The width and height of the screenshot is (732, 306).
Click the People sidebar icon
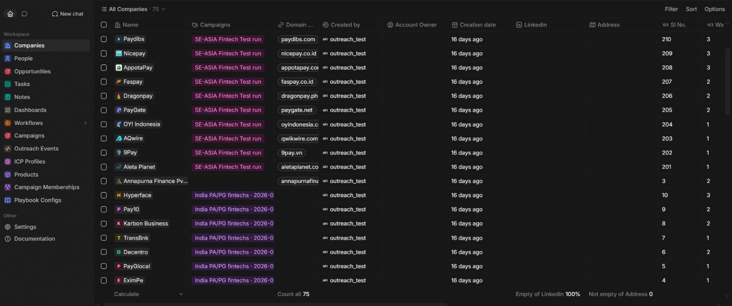click(7, 58)
